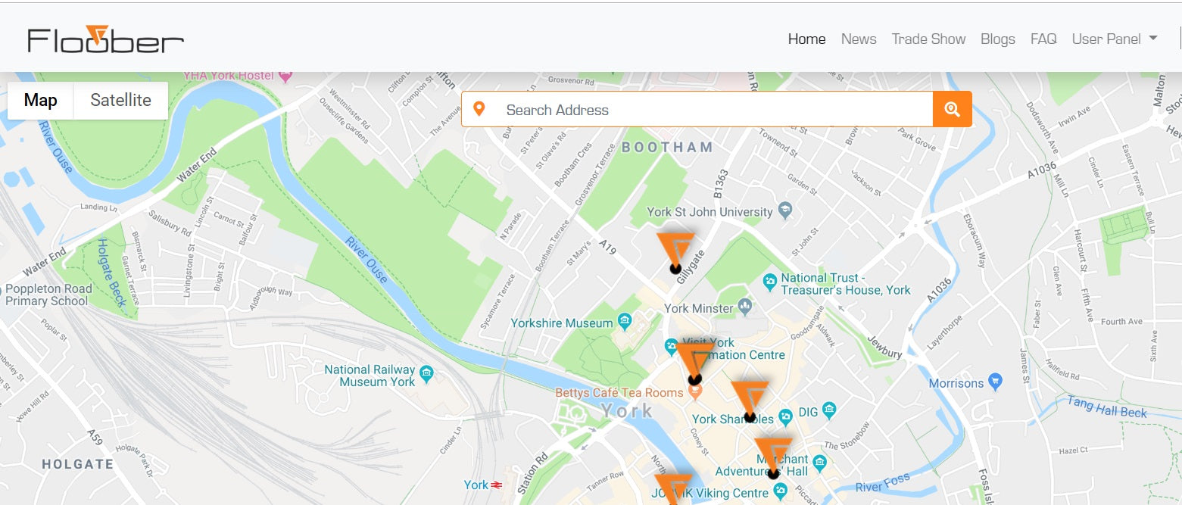This screenshot has width=1182, height=505.
Task: Expand the User Panel dropdown
Action: click(x=1114, y=39)
